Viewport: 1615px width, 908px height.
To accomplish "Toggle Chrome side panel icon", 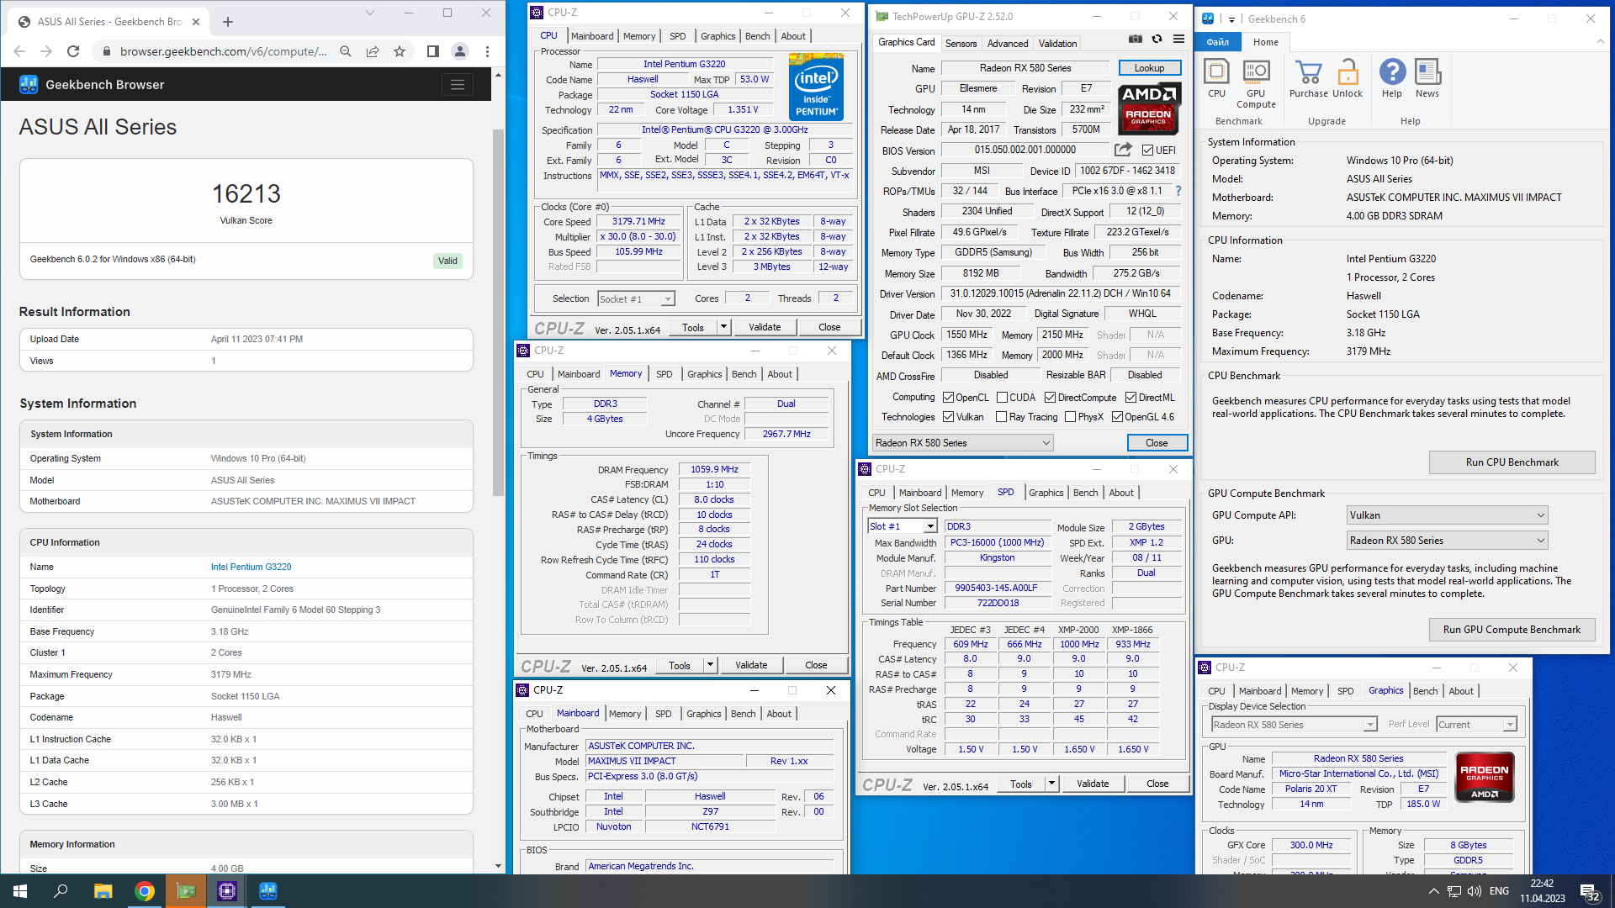I will click(433, 51).
